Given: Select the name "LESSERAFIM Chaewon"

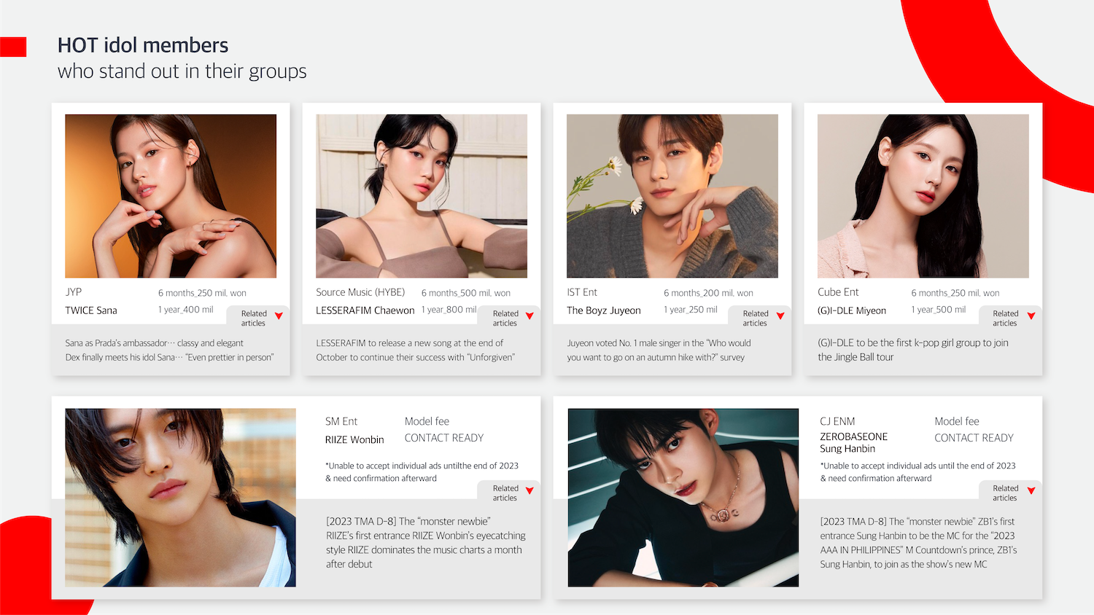Looking at the screenshot, I should (365, 310).
